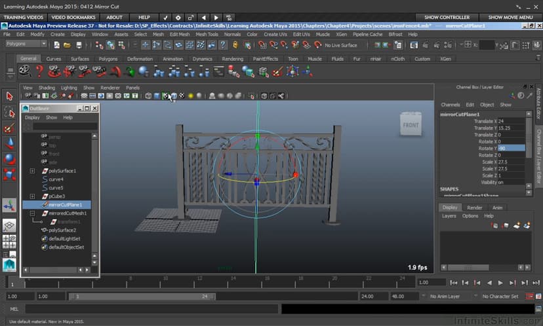Switch to the Rendering shelf tab
Image resolution: width=543 pixels, height=326 pixels.
(233, 59)
